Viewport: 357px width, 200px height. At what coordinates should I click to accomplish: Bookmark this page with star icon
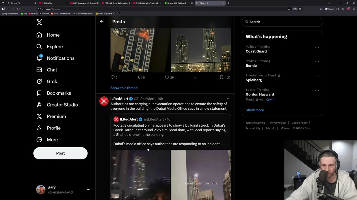[x=300, y=9]
